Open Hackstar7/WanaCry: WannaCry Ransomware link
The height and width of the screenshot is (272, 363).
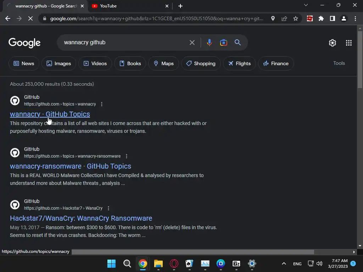(81, 218)
